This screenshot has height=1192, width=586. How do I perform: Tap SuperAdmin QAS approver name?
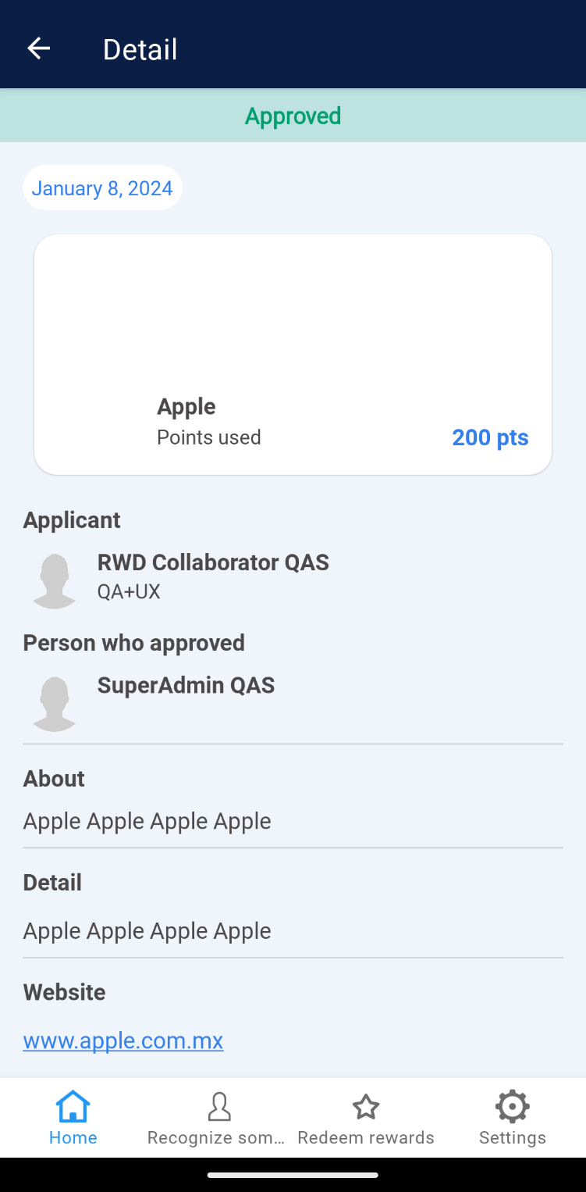186,685
